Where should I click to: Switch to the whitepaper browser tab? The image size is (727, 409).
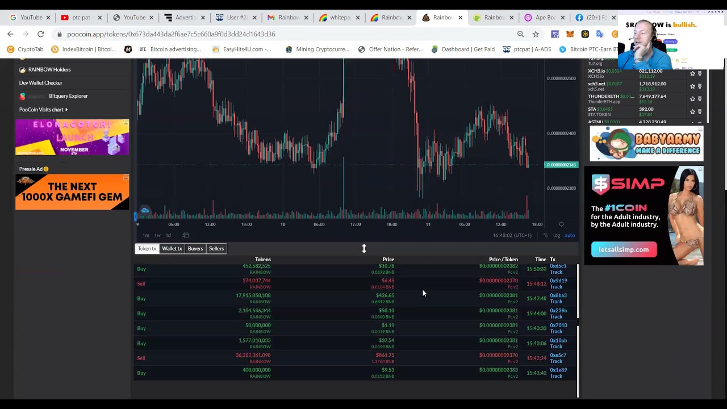(339, 18)
